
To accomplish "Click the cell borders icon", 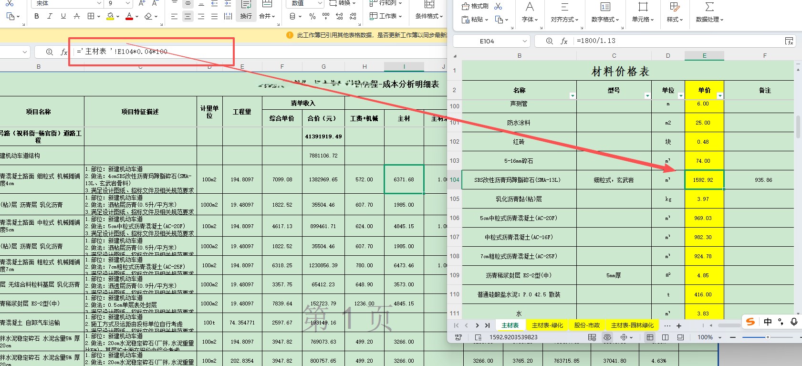I will 91,16.
